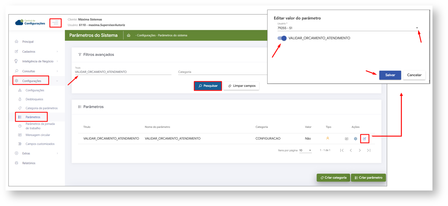Viewport: 448px width, 206px height.
Task: Click the Extras plus-circle icon
Action: pyautogui.click(x=17, y=153)
